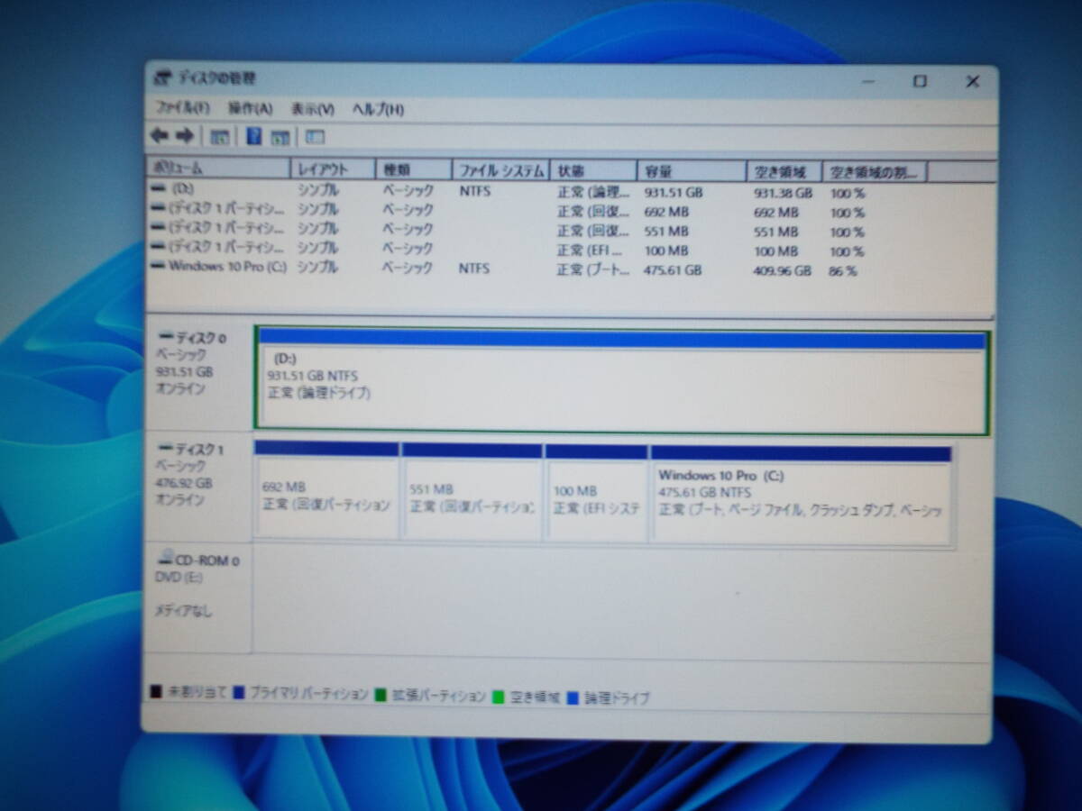This screenshot has width=1082, height=811.
Task: Click the ディスク 0 label panel
Action: coord(199,374)
